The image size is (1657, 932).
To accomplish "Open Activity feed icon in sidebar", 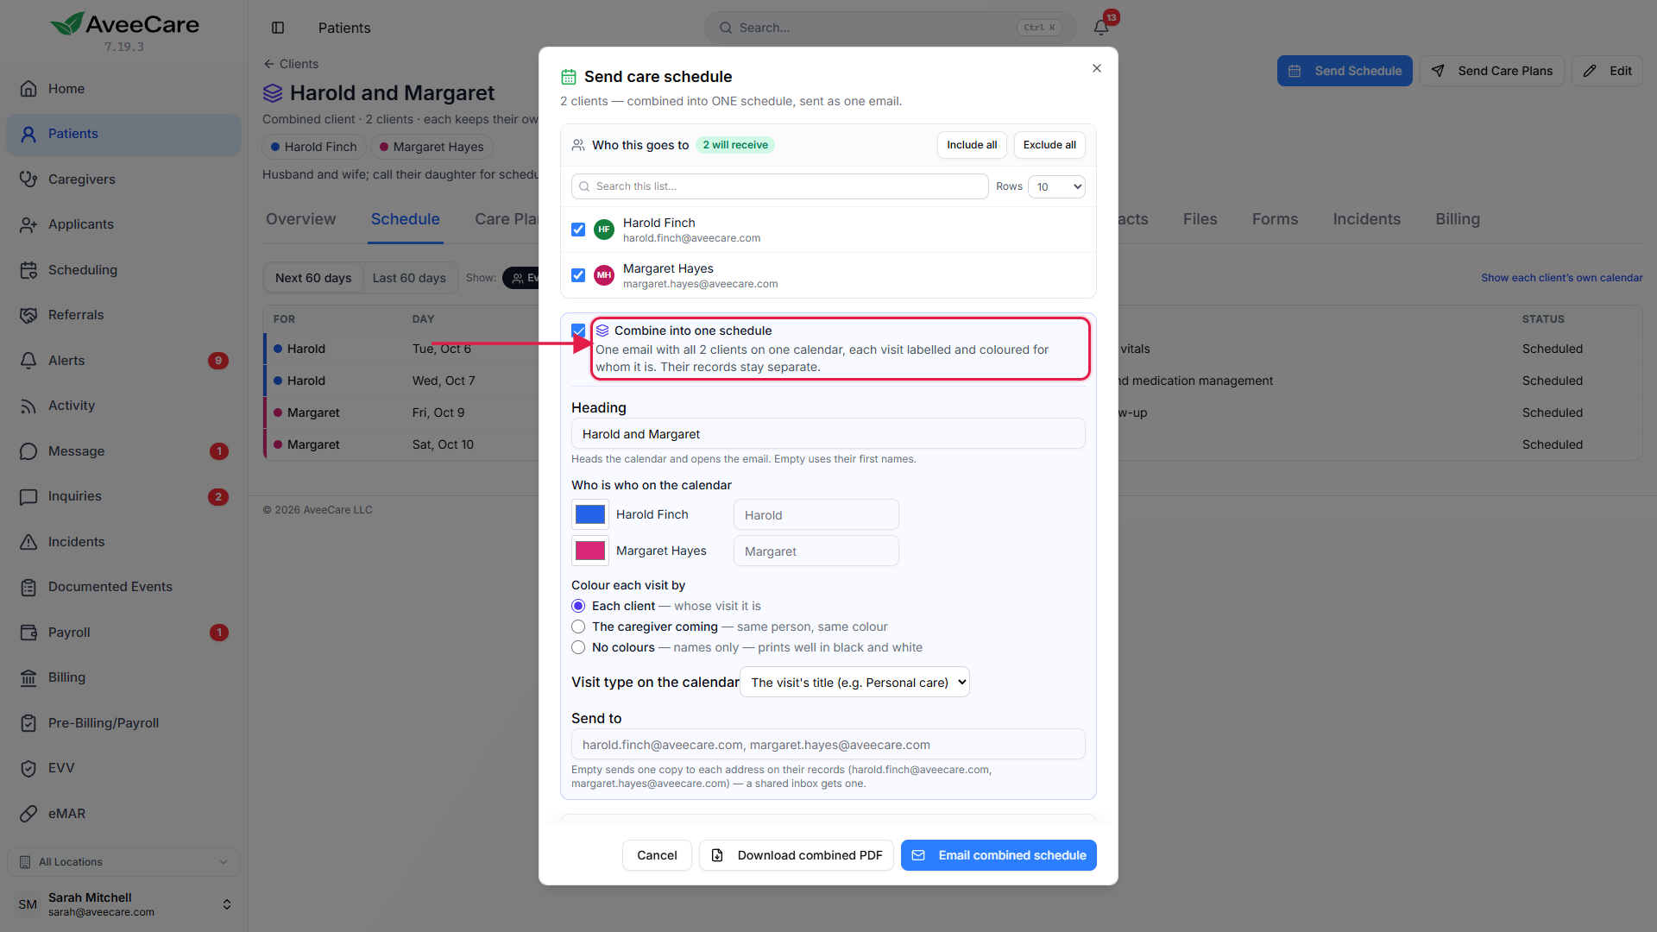I will [28, 406].
